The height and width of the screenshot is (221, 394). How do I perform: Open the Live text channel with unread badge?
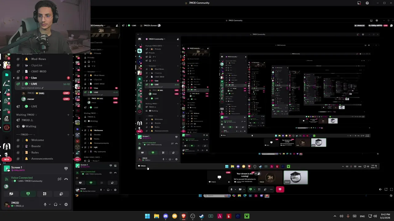point(43,78)
